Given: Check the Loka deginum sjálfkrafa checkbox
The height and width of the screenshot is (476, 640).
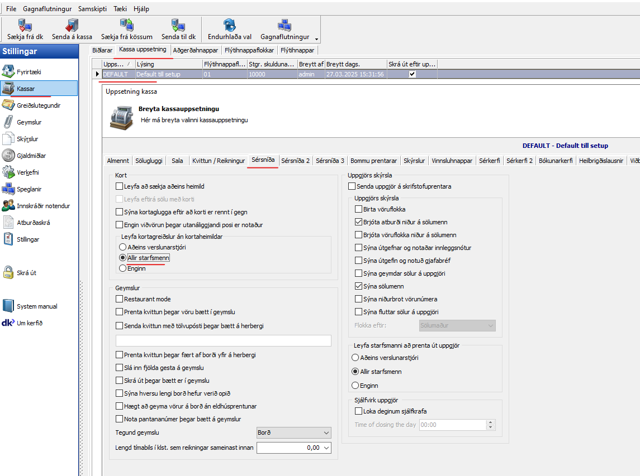Looking at the screenshot, I should (359, 411).
